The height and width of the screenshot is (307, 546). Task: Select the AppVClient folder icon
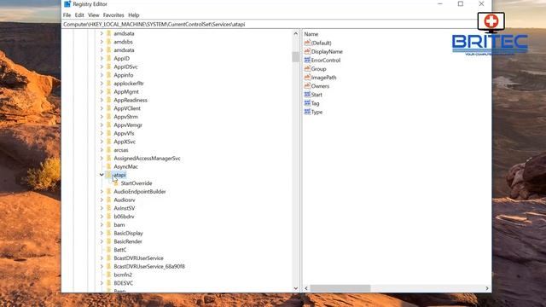pos(108,108)
